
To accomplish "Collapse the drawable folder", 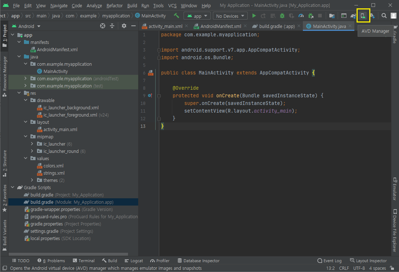I will point(26,100).
